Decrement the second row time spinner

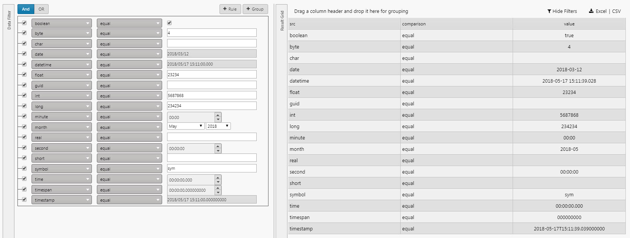tap(218, 151)
